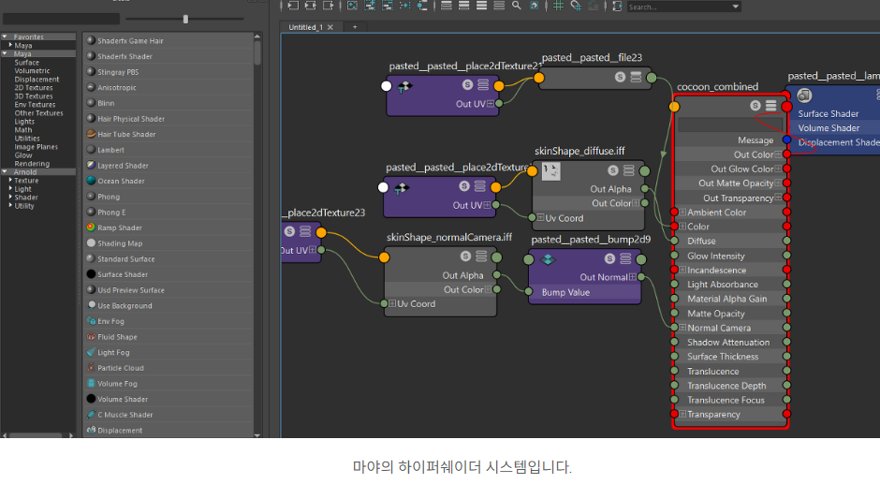880x484 pixels.
Task: Create a Layered Shader from list
Action: click(169, 166)
